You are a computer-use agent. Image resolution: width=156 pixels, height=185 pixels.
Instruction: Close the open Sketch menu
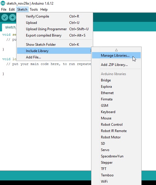pyautogui.click(x=22, y=9)
